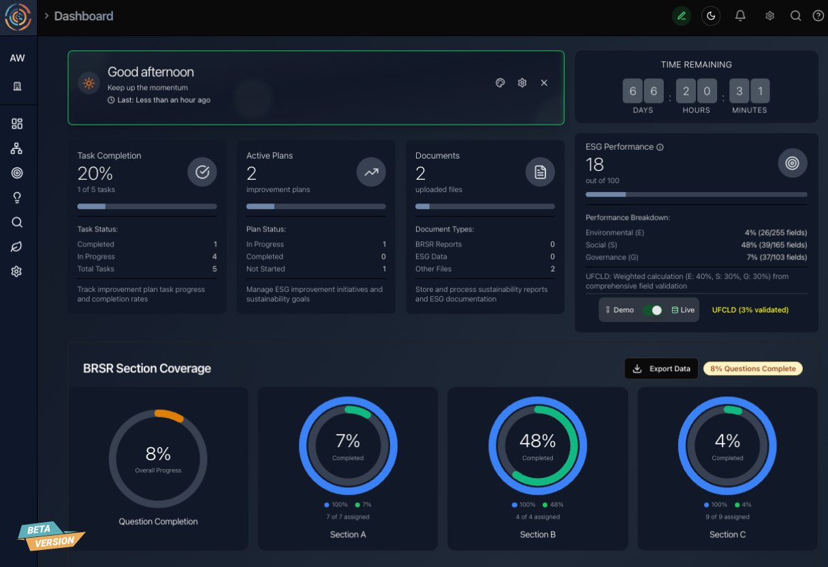Toggle dark mode with the moon icon
The height and width of the screenshot is (567, 828).
711,16
